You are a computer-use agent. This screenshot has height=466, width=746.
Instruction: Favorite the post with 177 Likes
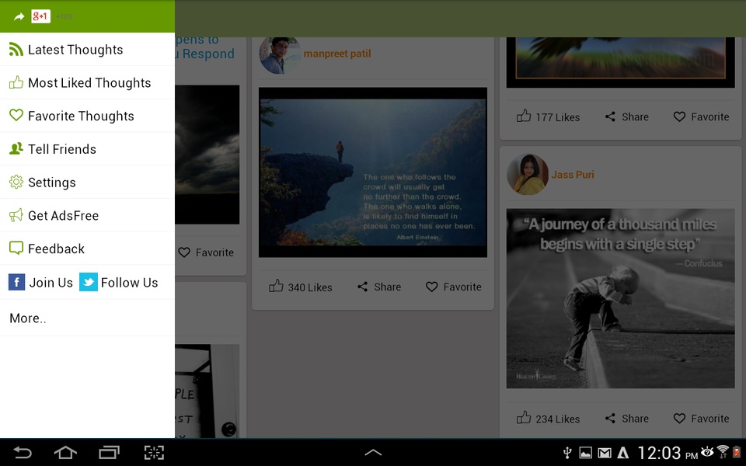click(701, 116)
